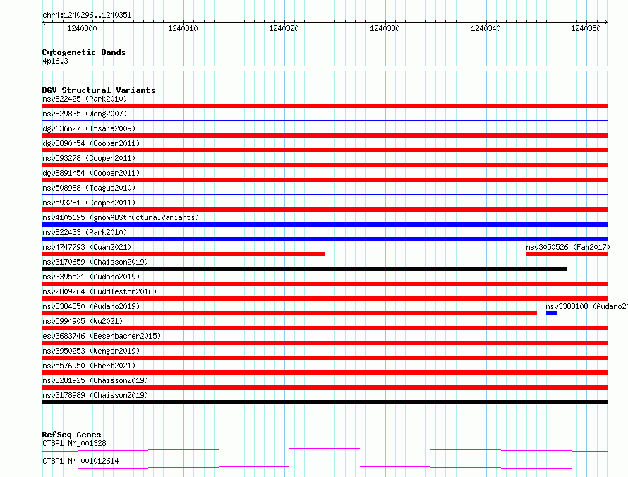The image size is (628, 477).
Task: Open the dgv636n27 (Itsara2009) variant
Action: [x=89, y=128]
